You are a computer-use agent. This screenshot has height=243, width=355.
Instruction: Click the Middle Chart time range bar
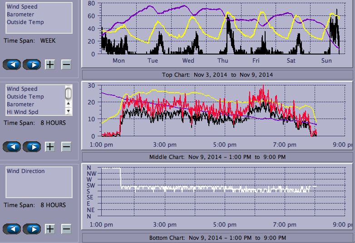(x=217, y=157)
